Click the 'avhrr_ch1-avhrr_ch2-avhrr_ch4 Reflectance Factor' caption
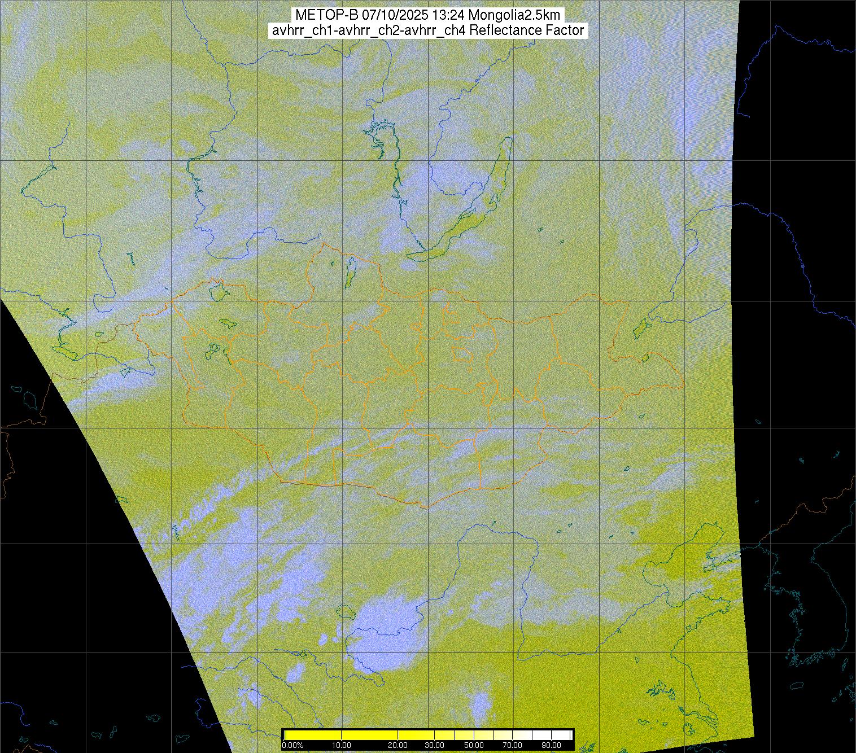 427,30
